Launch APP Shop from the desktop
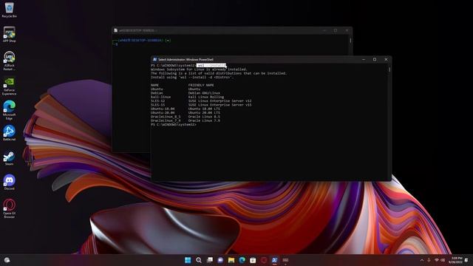 click(x=10, y=35)
